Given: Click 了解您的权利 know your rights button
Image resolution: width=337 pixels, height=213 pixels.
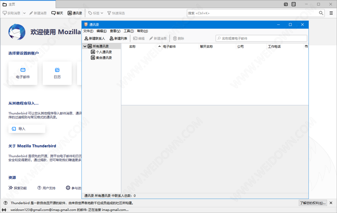Looking at the screenshot, I should point(313,203).
